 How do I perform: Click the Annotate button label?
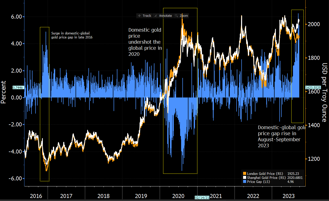click(165, 16)
